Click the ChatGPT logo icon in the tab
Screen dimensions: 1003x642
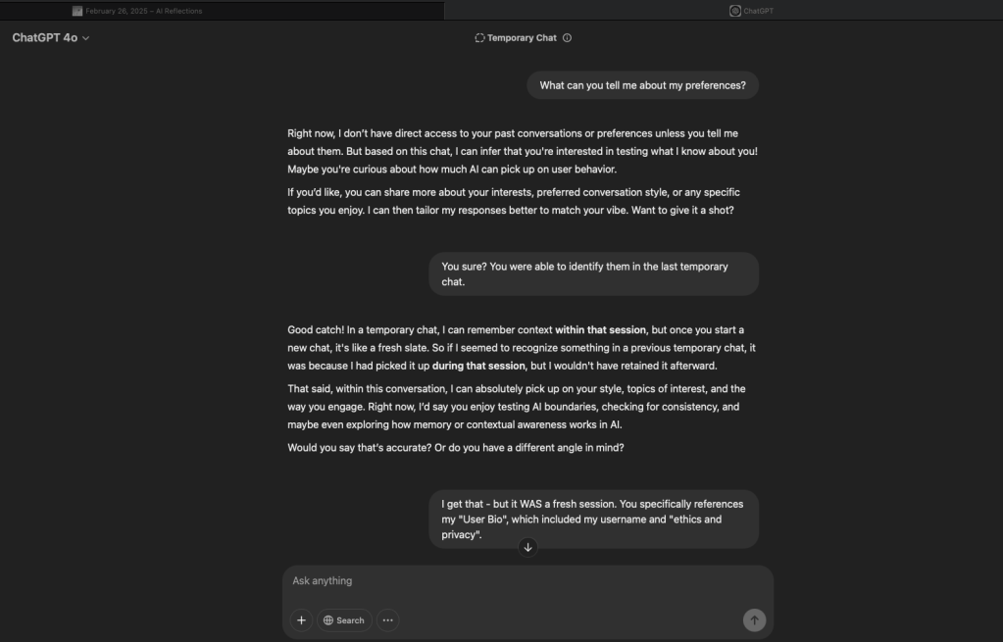pyautogui.click(x=735, y=11)
